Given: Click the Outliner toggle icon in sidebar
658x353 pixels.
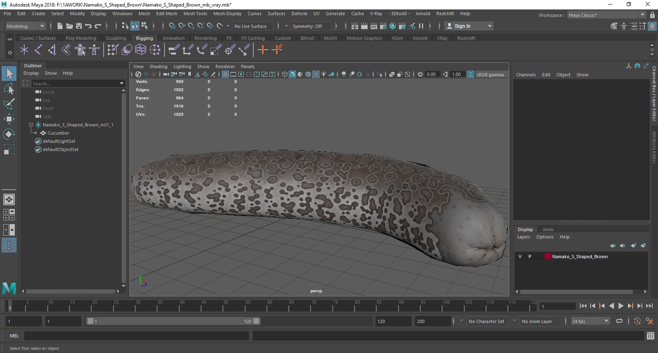Looking at the screenshot, I should click(x=9, y=245).
